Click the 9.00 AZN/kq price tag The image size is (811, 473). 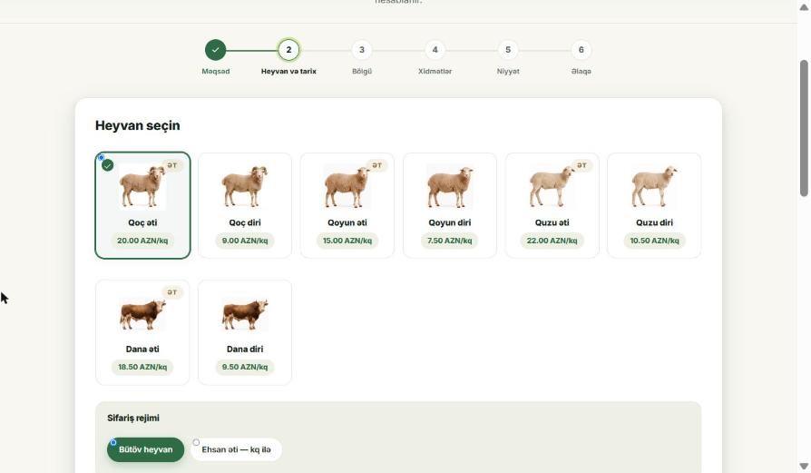click(245, 241)
